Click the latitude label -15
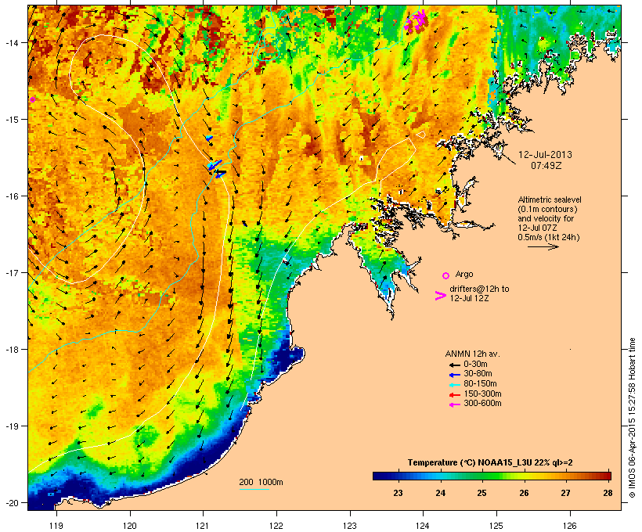The width and height of the screenshot is (642, 532). [x=12, y=120]
